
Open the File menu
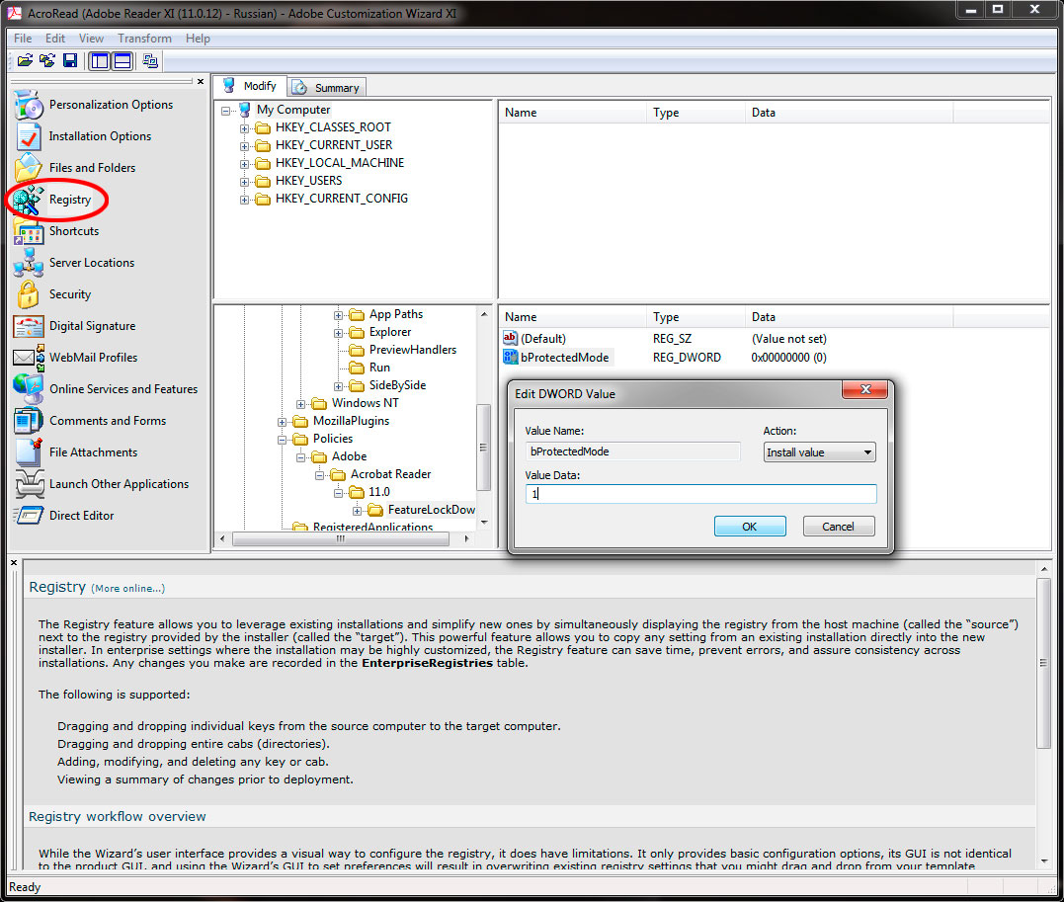pos(23,38)
